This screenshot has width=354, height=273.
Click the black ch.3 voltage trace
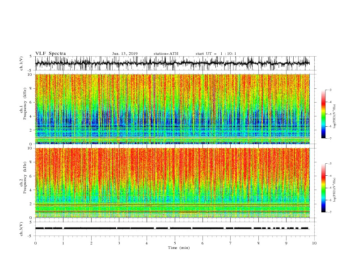pos(172,228)
